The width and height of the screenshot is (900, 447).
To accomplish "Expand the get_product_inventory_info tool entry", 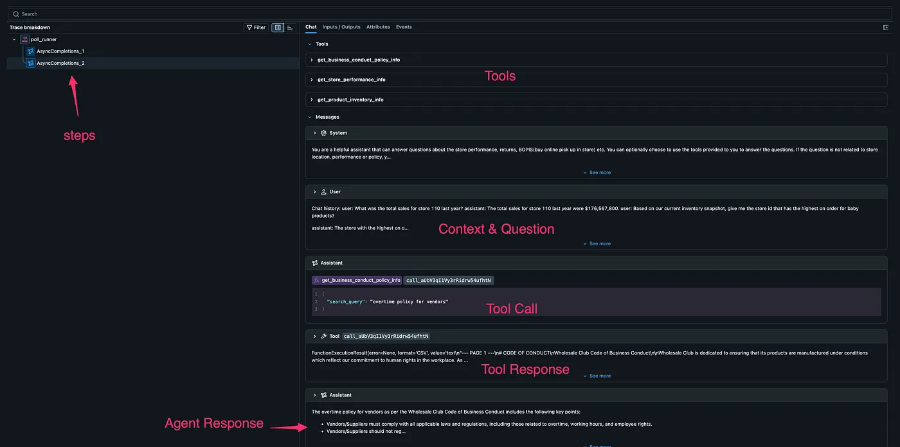I will pyautogui.click(x=312, y=100).
